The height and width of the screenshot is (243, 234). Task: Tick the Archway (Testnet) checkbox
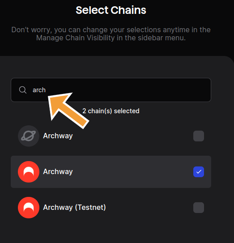[x=199, y=208]
